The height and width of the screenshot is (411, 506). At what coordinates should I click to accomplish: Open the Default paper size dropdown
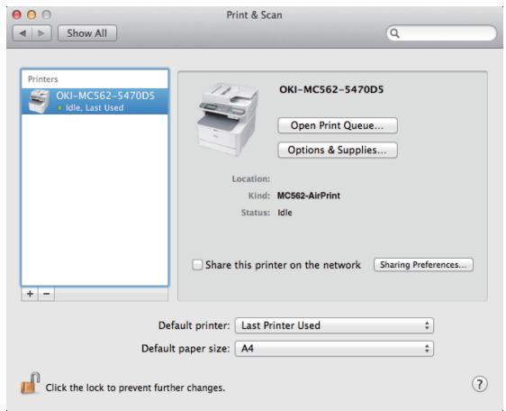pos(334,349)
